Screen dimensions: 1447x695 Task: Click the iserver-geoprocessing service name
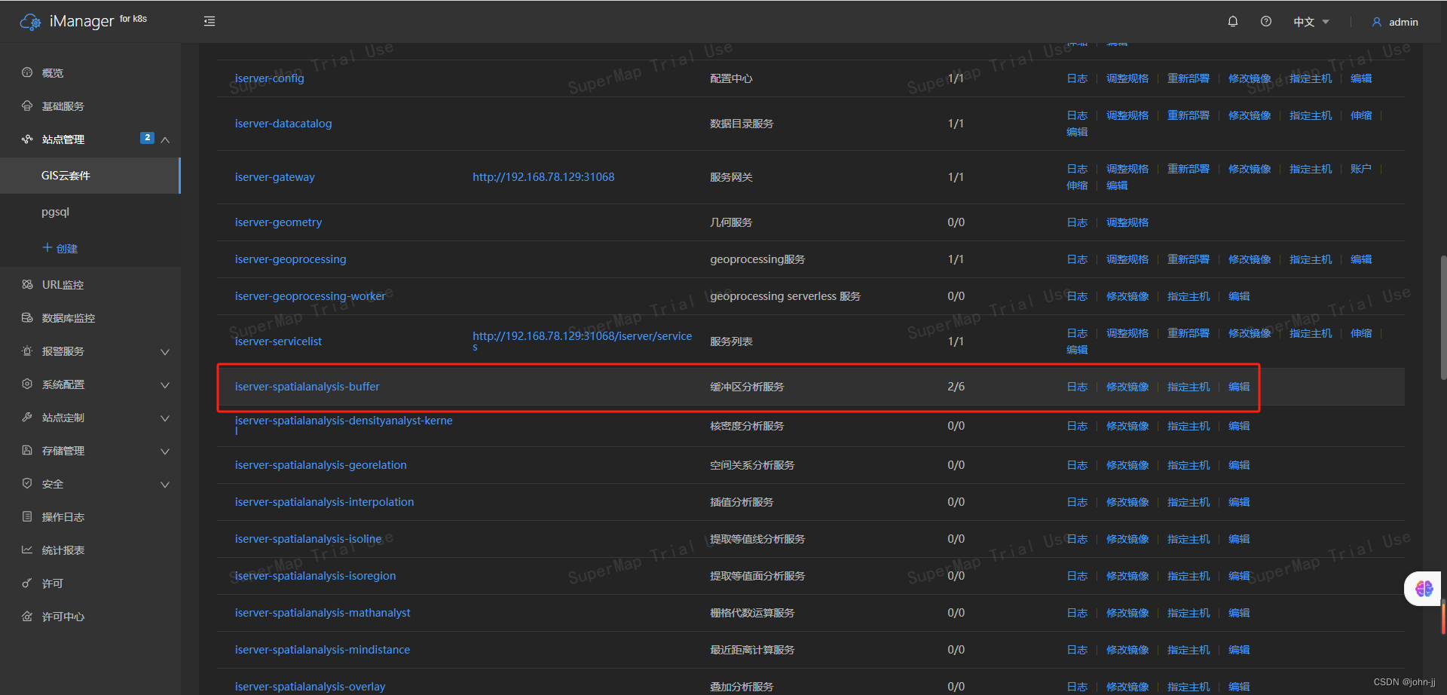[290, 259]
